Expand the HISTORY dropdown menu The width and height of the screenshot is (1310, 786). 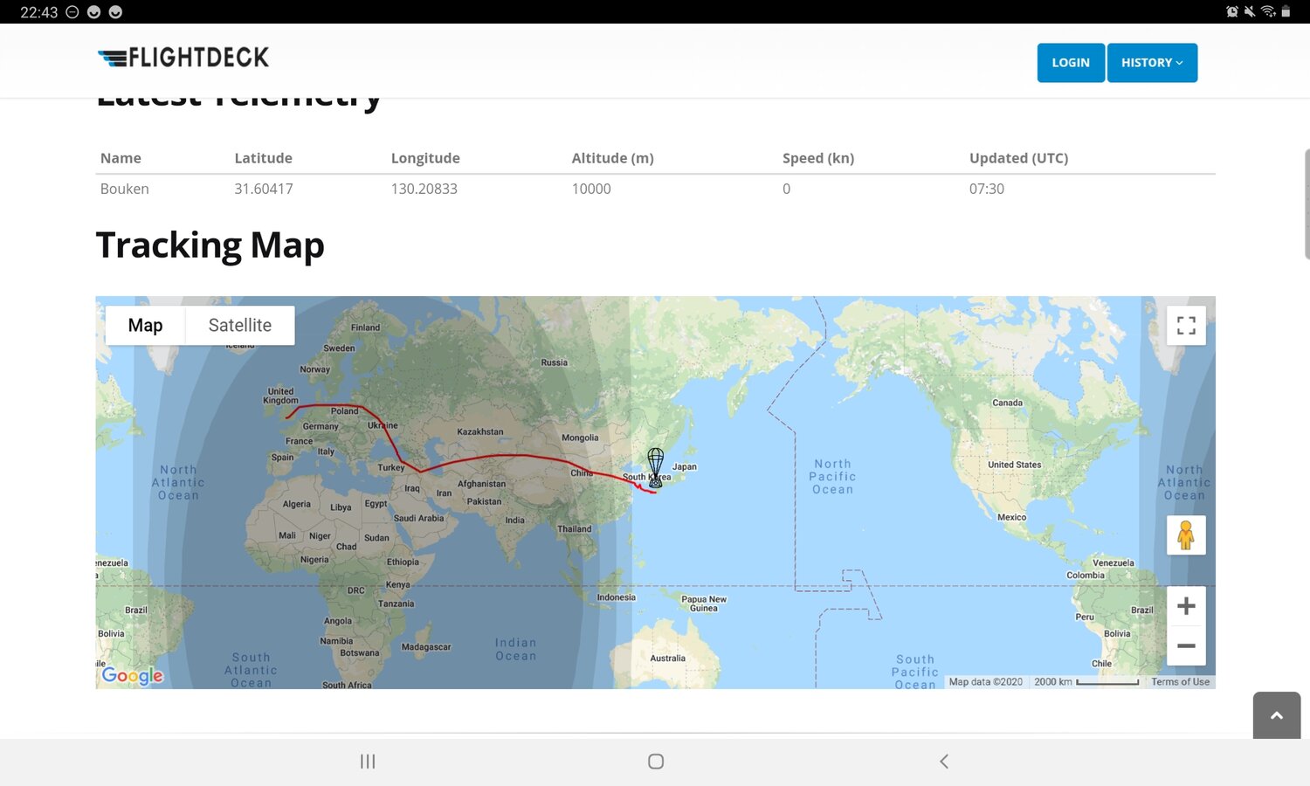click(1152, 63)
